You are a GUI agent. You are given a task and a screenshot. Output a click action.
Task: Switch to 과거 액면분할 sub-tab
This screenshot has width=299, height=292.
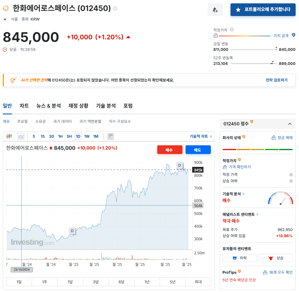90,121
